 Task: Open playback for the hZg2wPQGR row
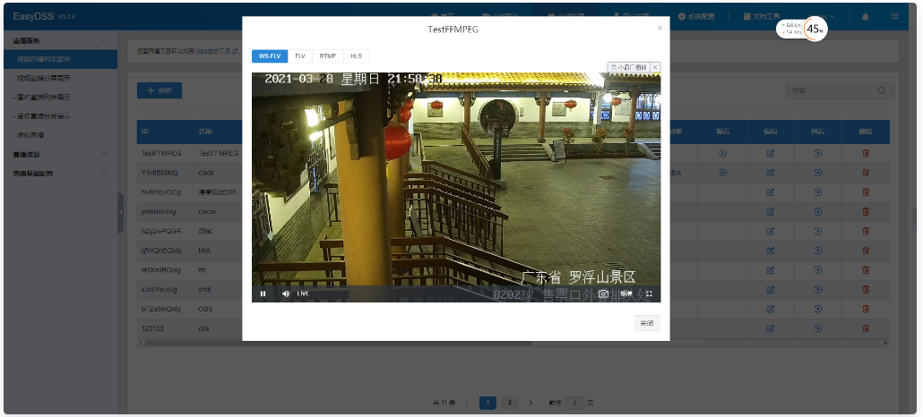click(x=817, y=231)
